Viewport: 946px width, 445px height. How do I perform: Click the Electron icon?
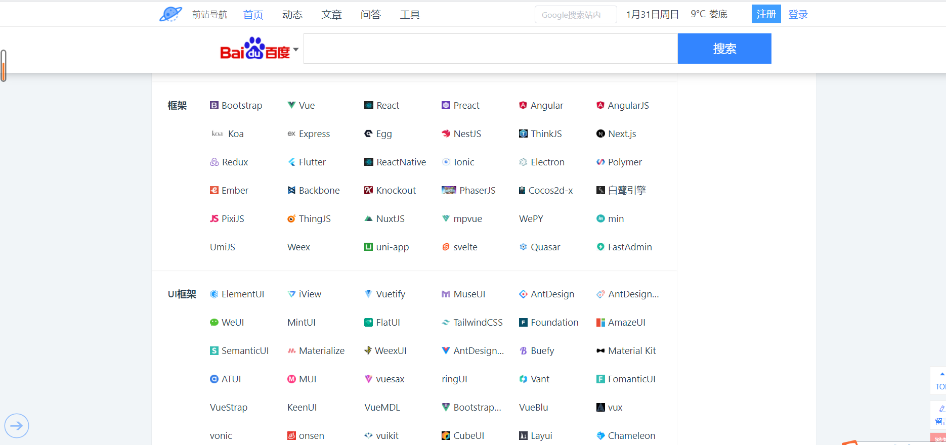pyautogui.click(x=523, y=162)
